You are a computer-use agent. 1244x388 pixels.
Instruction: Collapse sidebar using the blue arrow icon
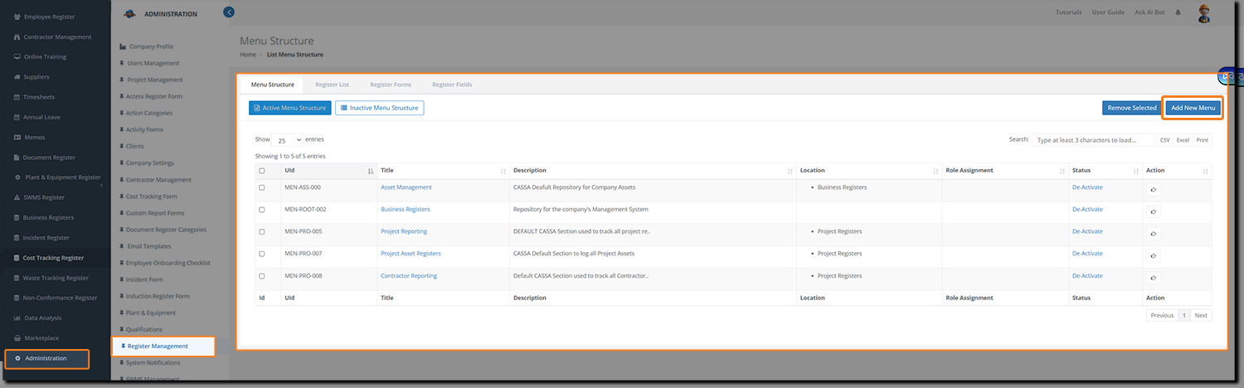[229, 12]
